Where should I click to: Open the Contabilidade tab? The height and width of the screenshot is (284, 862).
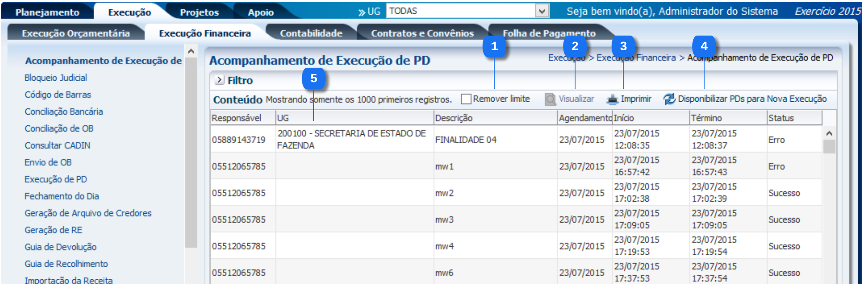[x=311, y=33]
